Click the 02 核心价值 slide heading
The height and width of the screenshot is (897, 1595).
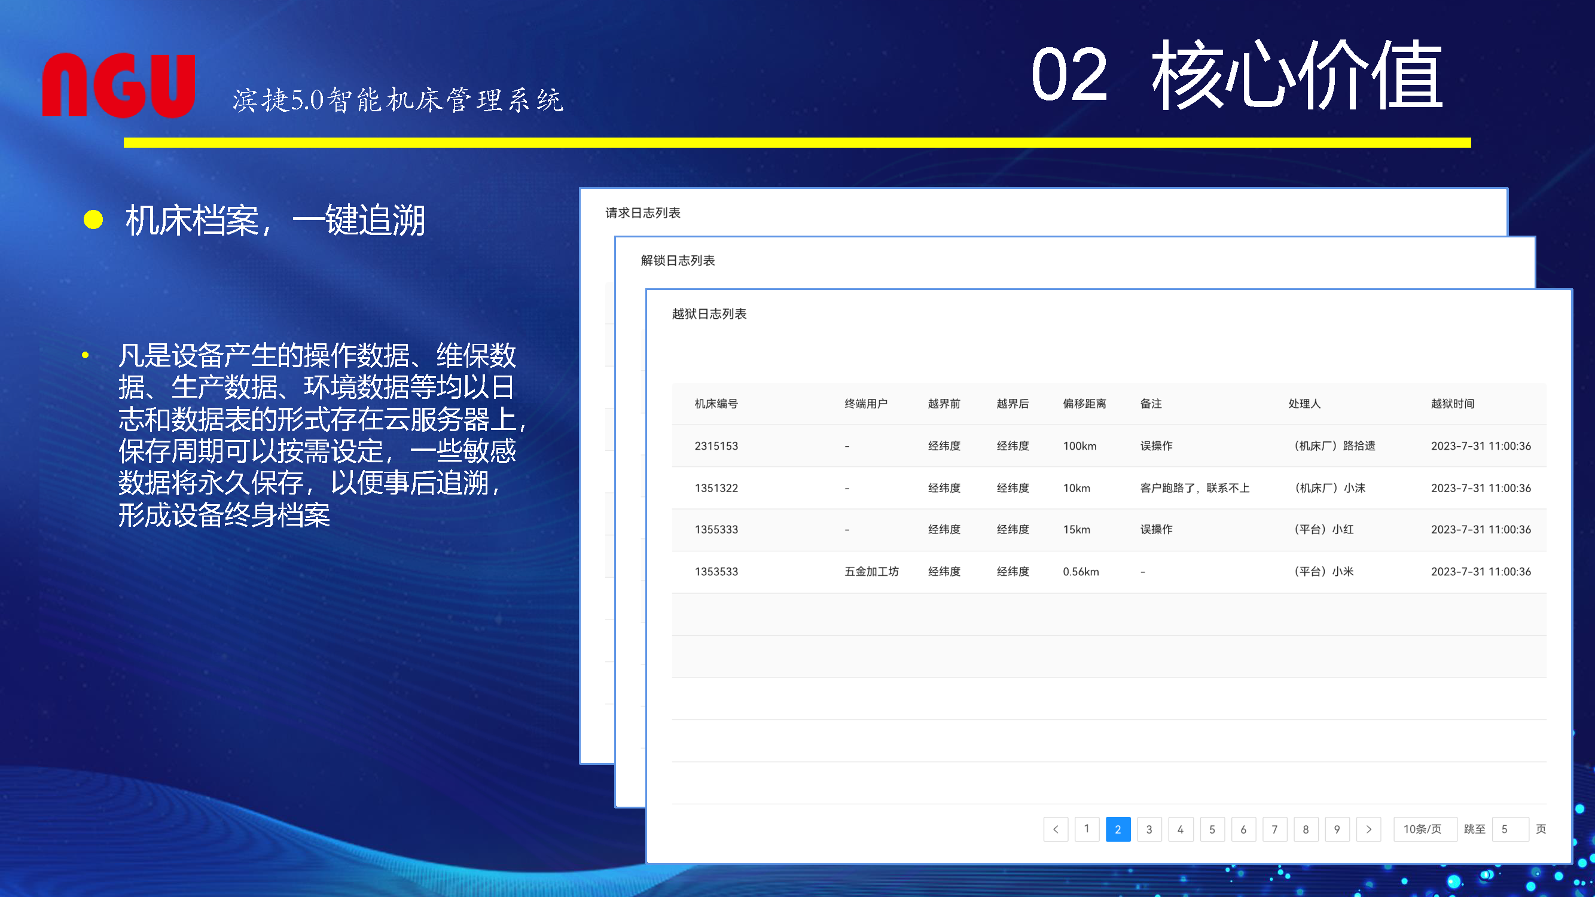pyautogui.click(x=1237, y=75)
